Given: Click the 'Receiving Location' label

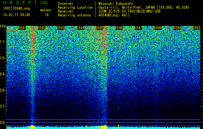Looking at the screenshot, I should coord(75,7).
